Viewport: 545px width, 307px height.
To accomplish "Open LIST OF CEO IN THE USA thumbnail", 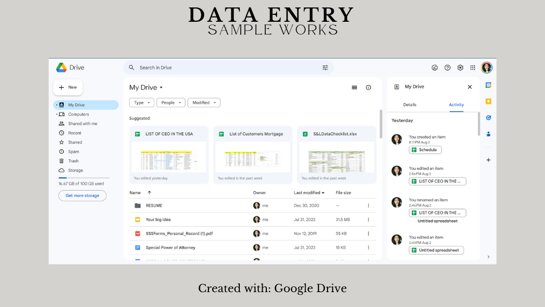I will (169, 157).
